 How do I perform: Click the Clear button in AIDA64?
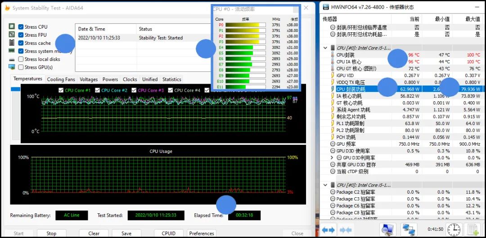pos(94,234)
